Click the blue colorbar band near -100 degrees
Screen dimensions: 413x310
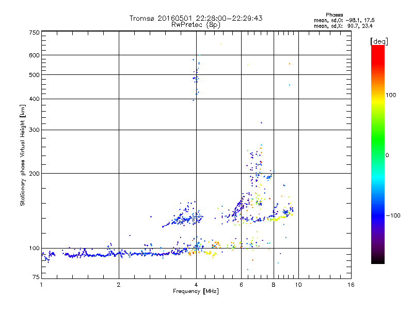click(x=378, y=215)
